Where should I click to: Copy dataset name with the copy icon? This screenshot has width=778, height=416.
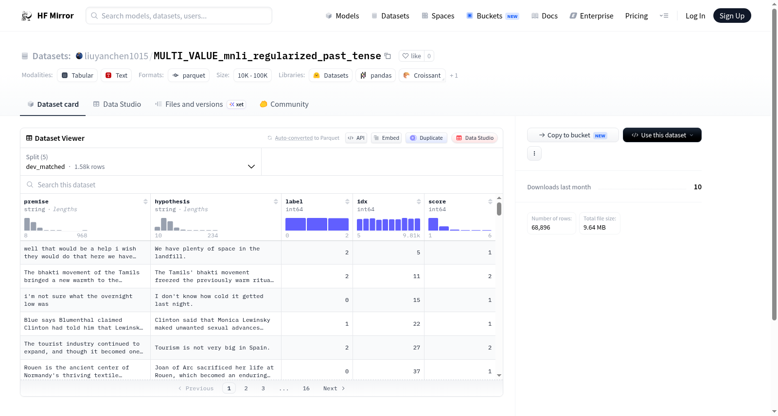coord(388,56)
